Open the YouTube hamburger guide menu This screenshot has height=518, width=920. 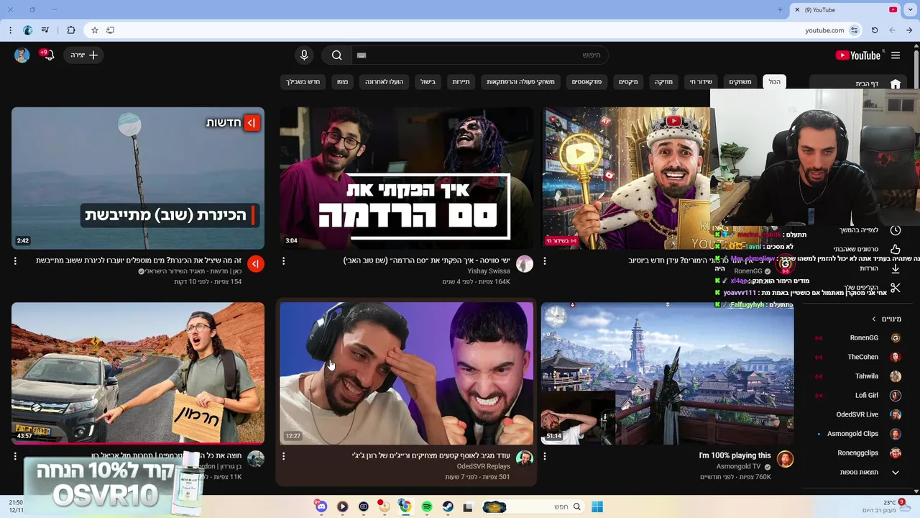coord(896,55)
